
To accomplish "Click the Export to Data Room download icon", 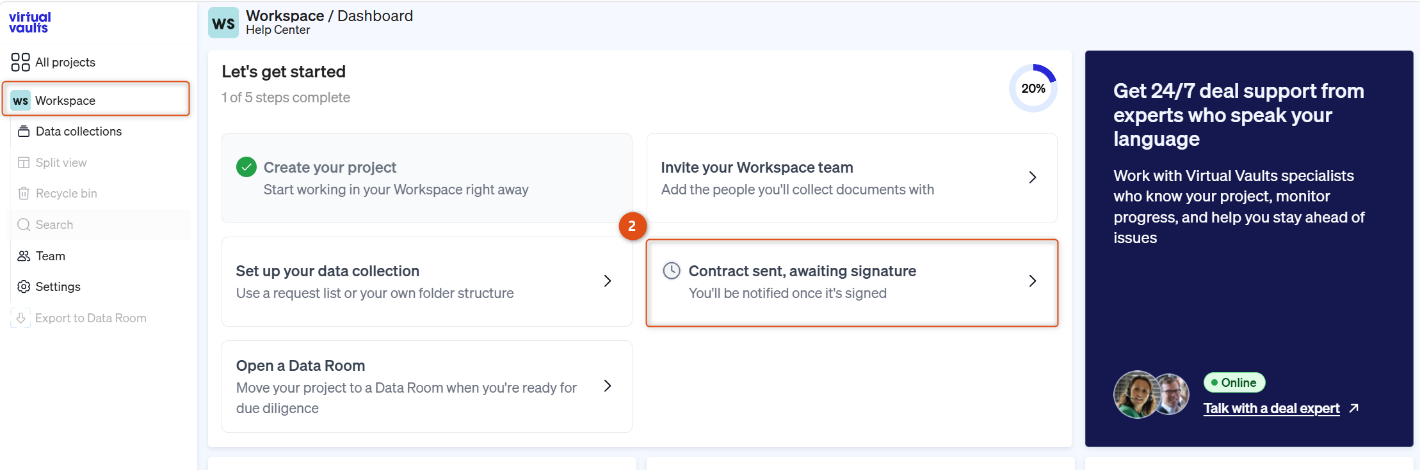I will pos(20,318).
